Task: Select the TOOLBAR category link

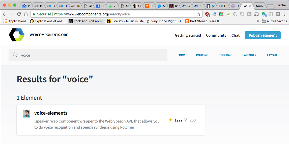Action: [225, 55]
